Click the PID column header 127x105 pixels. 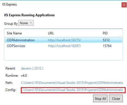point(105,33)
